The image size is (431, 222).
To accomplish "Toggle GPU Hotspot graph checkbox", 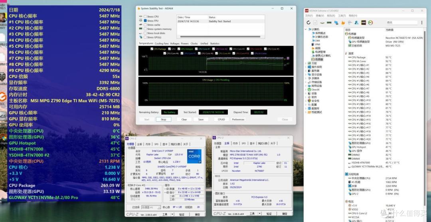I will 179,49.
